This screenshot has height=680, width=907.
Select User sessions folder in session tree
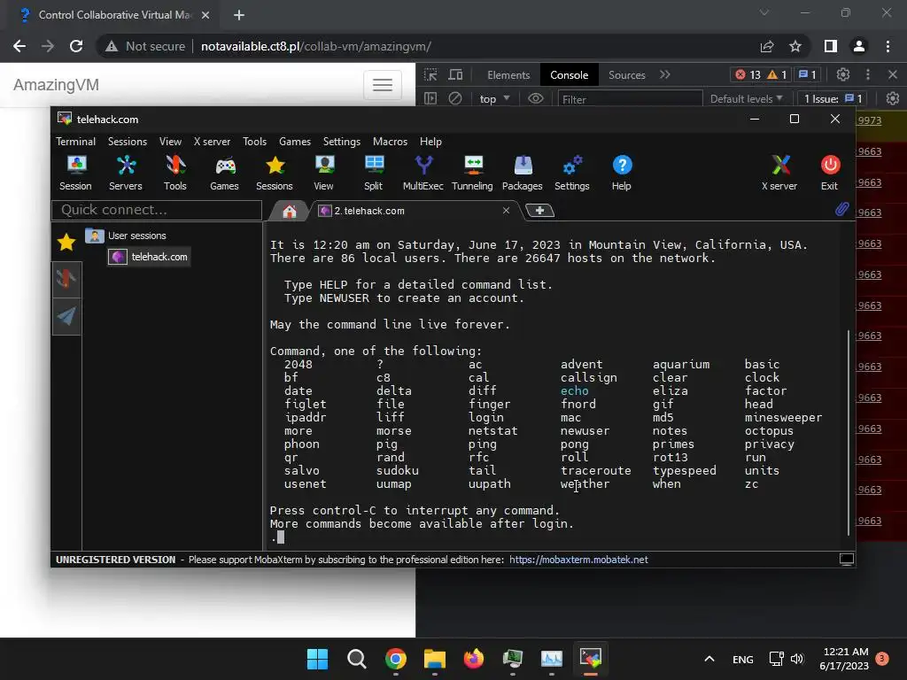(x=126, y=236)
